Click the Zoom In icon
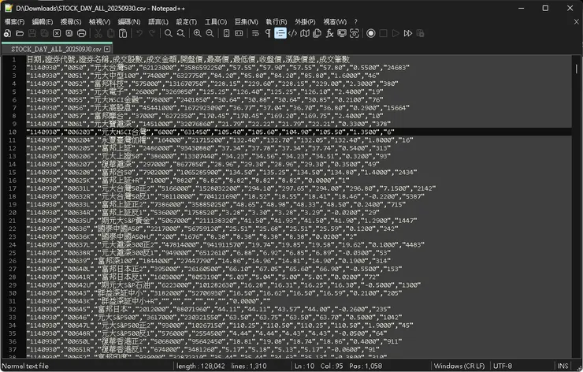 [198, 33]
